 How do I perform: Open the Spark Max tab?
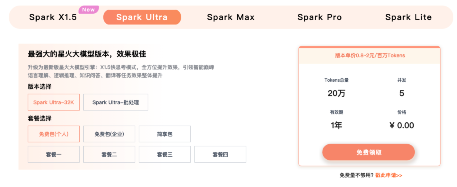pos(231,17)
